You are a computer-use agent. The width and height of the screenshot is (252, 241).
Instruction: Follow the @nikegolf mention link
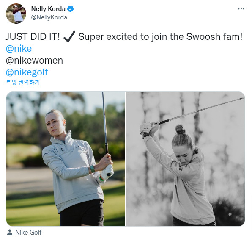(x=27, y=72)
